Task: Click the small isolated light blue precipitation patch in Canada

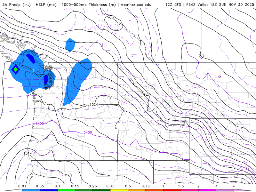Action: [x=70, y=45]
